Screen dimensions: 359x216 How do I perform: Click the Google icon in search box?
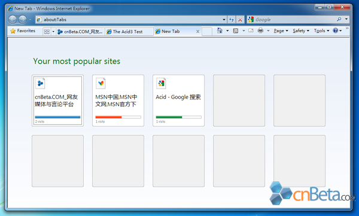pyautogui.click(x=251, y=20)
